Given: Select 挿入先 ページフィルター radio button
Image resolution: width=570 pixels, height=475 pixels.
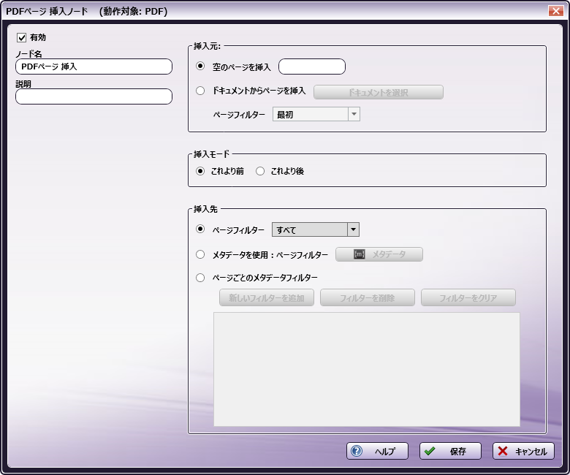Looking at the screenshot, I should (201, 229).
